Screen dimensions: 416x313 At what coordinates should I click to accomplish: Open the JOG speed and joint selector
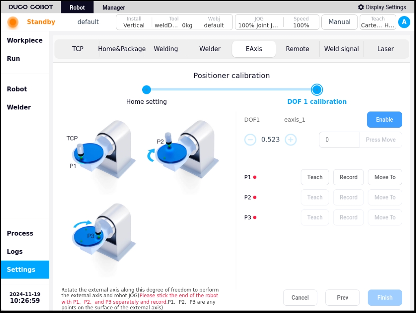click(x=277, y=22)
